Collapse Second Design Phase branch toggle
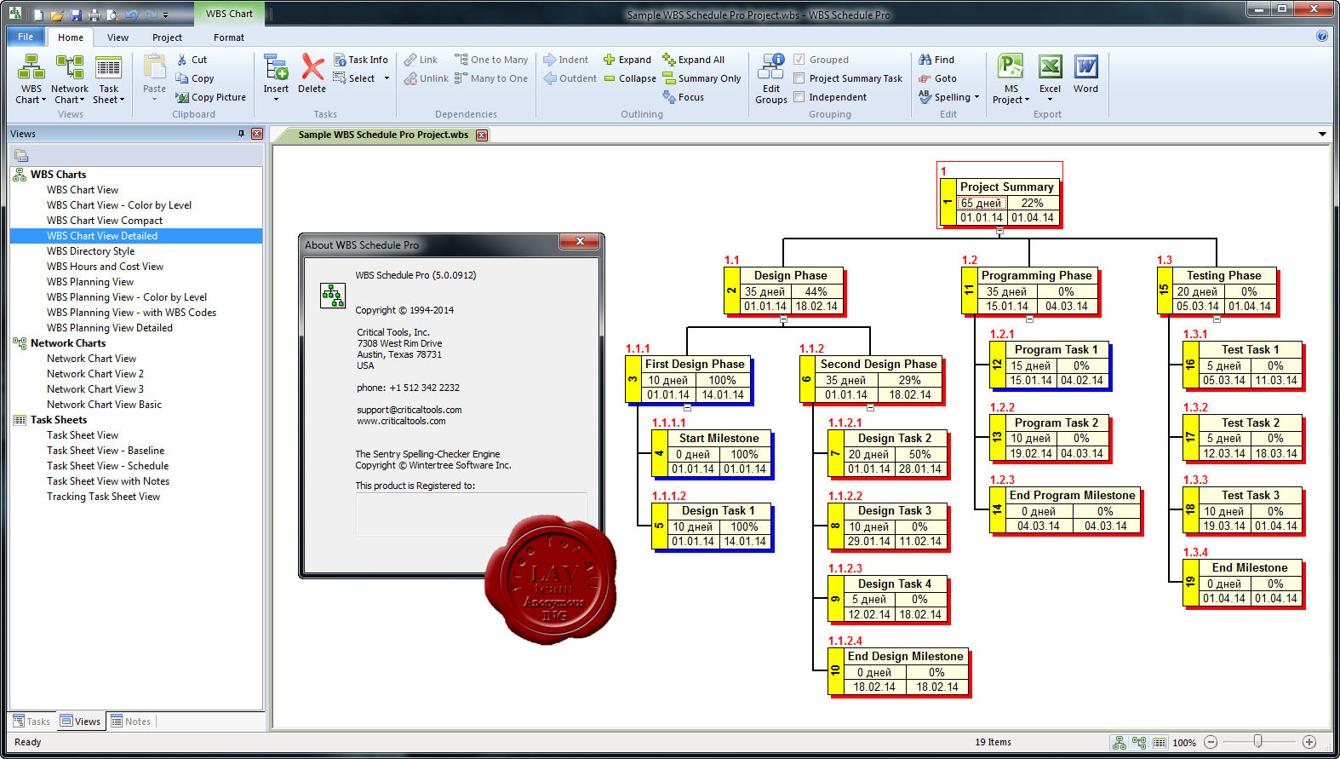 (870, 407)
